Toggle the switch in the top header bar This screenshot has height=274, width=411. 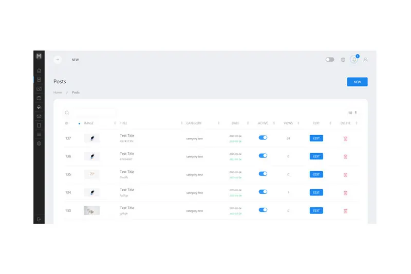coord(330,60)
